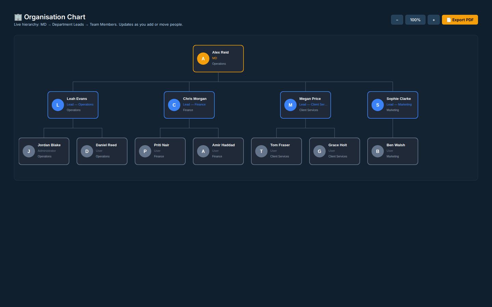492x307 pixels.
Task: Reset zoom via the 100% button
Action: [415, 20]
